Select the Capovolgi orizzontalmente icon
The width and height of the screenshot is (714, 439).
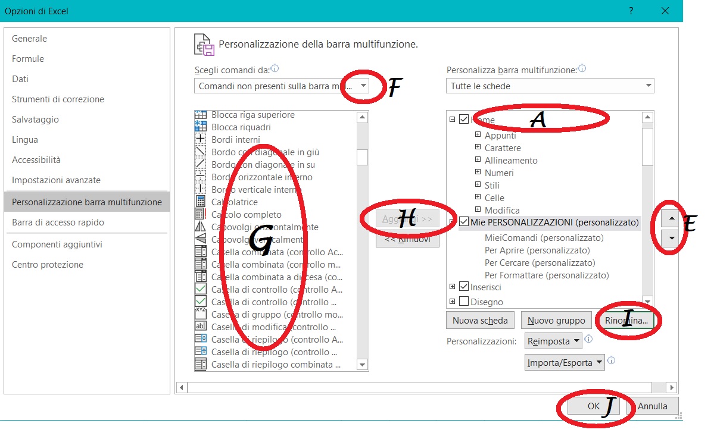(200, 227)
